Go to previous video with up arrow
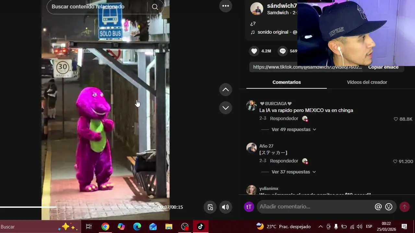 click(x=226, y=90)
